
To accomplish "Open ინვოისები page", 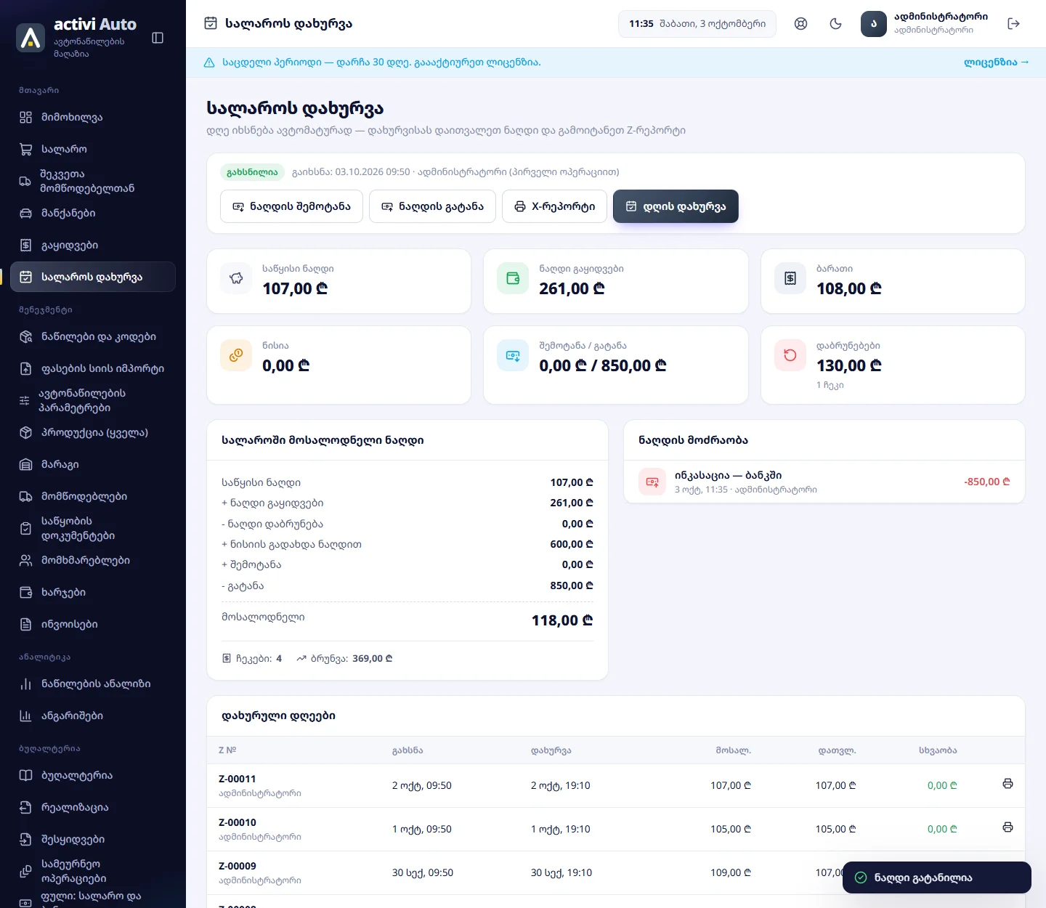I will (x=93, y=624).
